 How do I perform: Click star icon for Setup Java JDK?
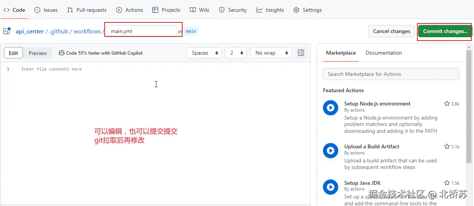coord(447,183)
